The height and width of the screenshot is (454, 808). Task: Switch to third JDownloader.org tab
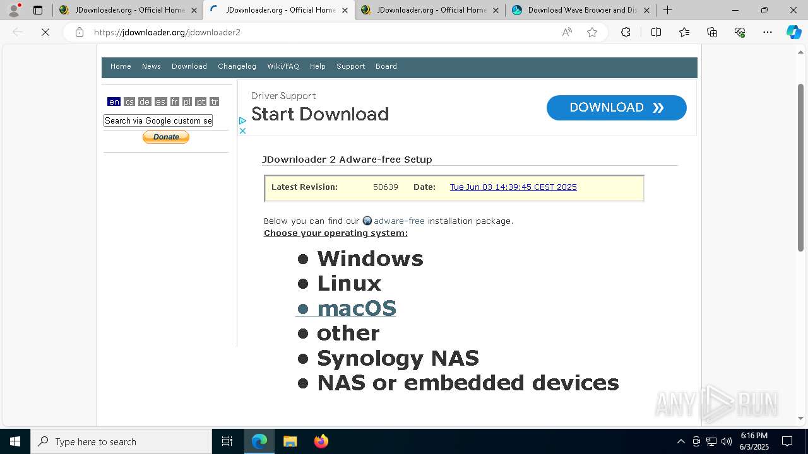pos(429,10)
